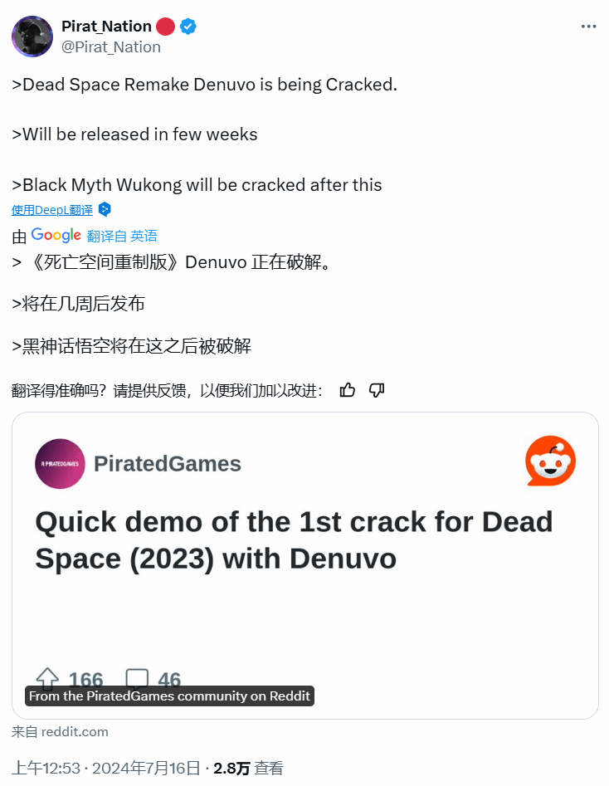Open the PiratedGames community name
The height and width of the screenshot is (786, 609).
tap(168, 464)
